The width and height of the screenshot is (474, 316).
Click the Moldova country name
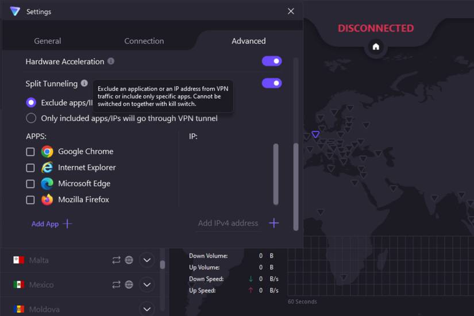pyautogui.click(x=44, y=309)
